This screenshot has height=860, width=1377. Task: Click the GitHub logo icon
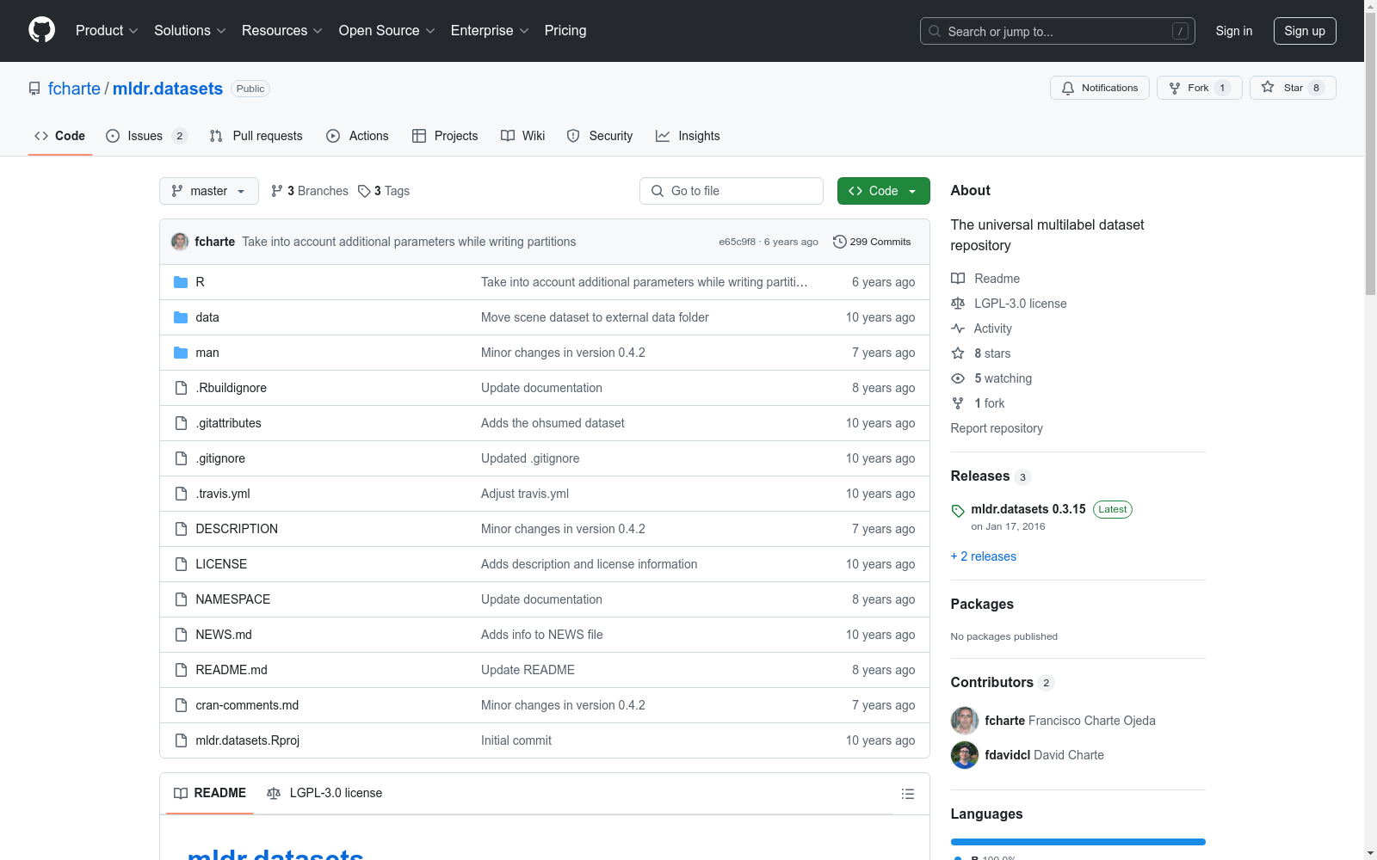coord(41,30)
